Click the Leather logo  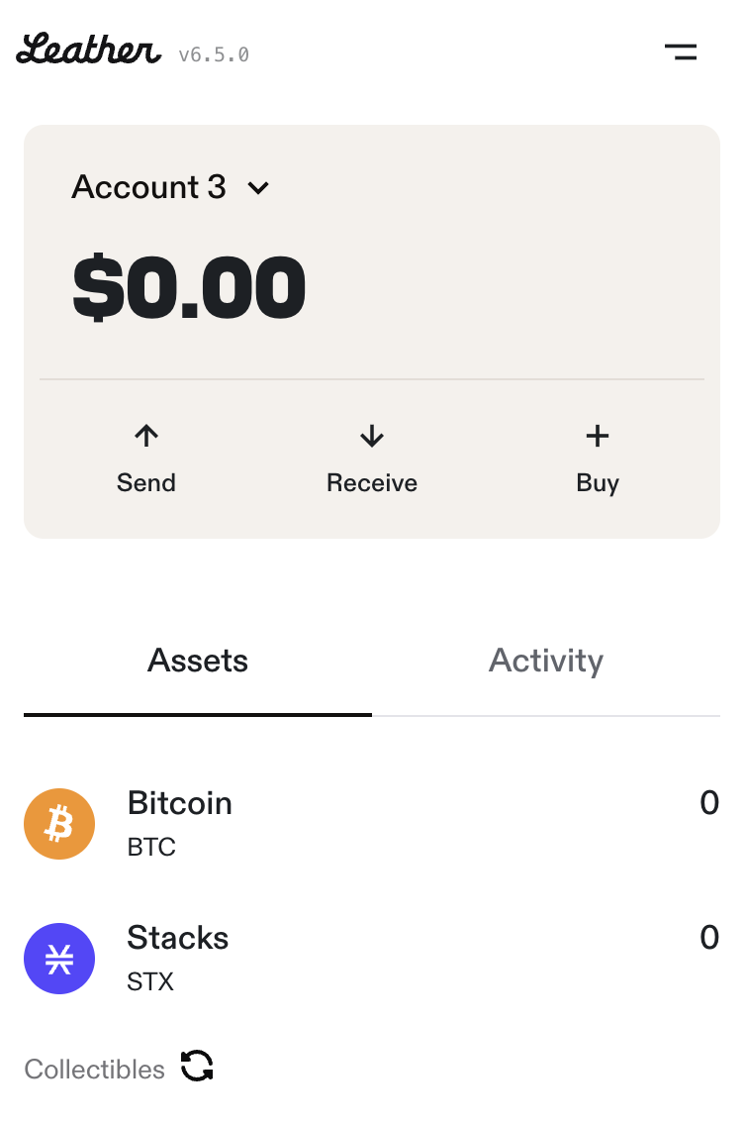tap(89, 49)
